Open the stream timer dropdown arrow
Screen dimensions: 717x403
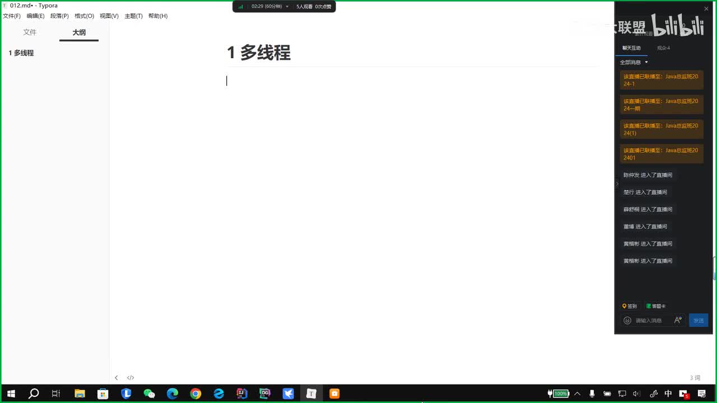coord(287,7)
